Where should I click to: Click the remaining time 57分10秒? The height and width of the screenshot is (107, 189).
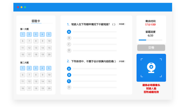(150, 25)
